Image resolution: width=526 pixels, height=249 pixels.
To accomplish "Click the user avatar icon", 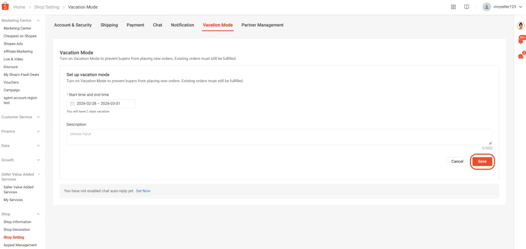I will [x=487, y=7].
